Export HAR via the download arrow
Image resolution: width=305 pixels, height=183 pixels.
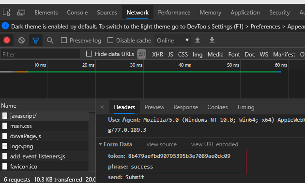tap(212, 40)
